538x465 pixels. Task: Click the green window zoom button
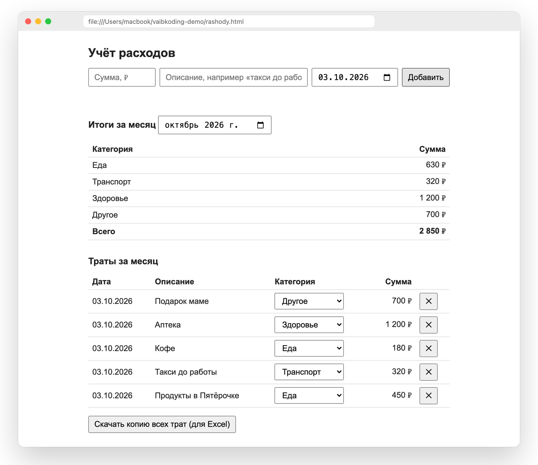48,22
